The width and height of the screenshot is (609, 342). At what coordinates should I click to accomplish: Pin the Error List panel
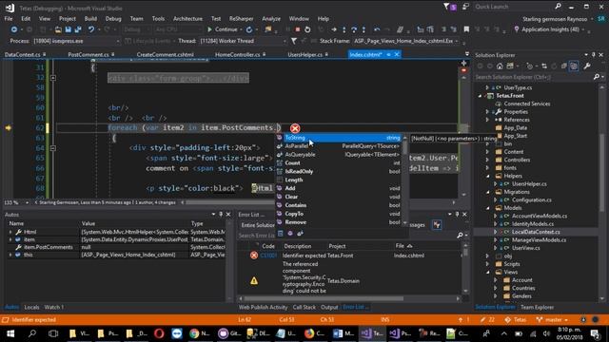click(x=457, y=215)
